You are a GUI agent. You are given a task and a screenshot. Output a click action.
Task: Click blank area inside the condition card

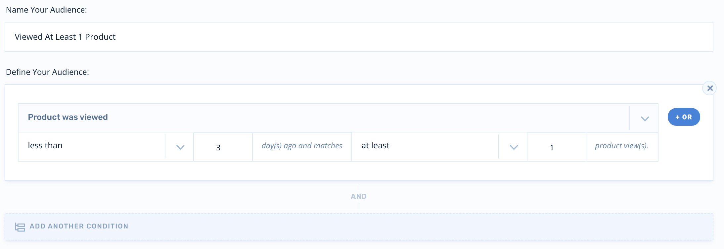(331, 171)
